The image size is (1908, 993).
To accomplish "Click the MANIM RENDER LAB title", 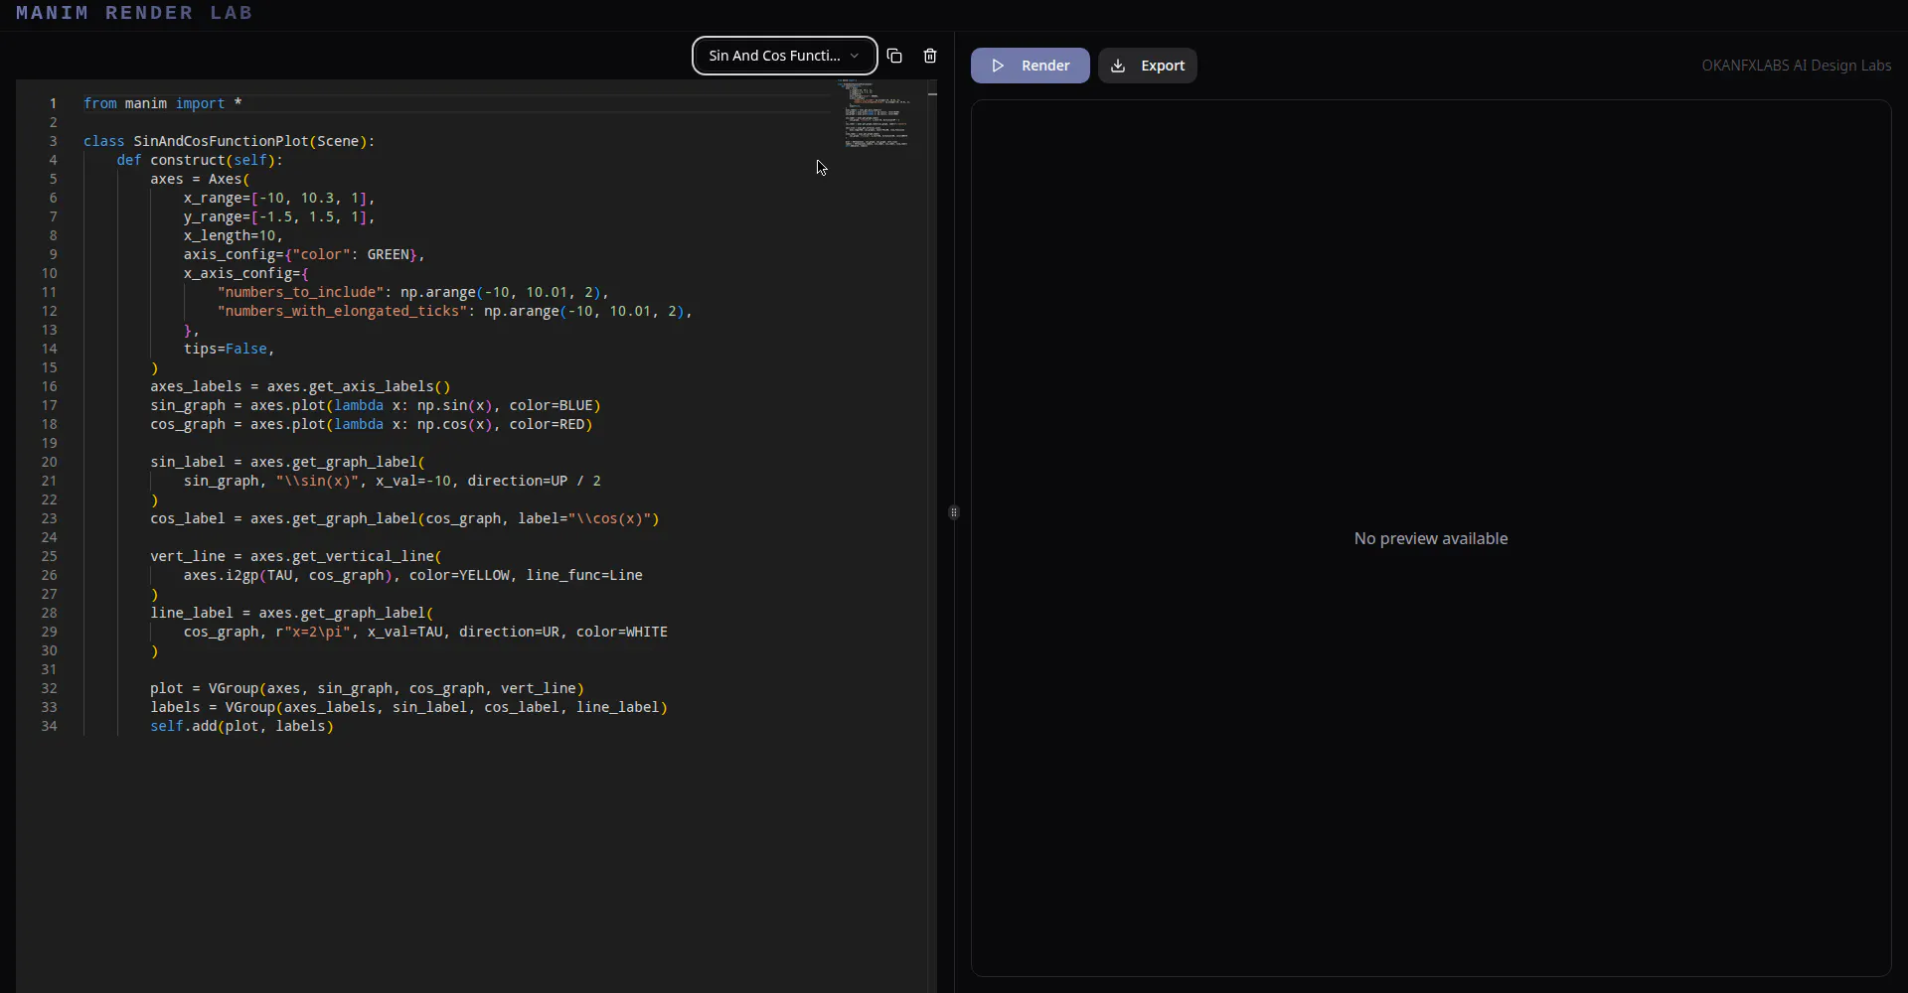I will point(134,13).
